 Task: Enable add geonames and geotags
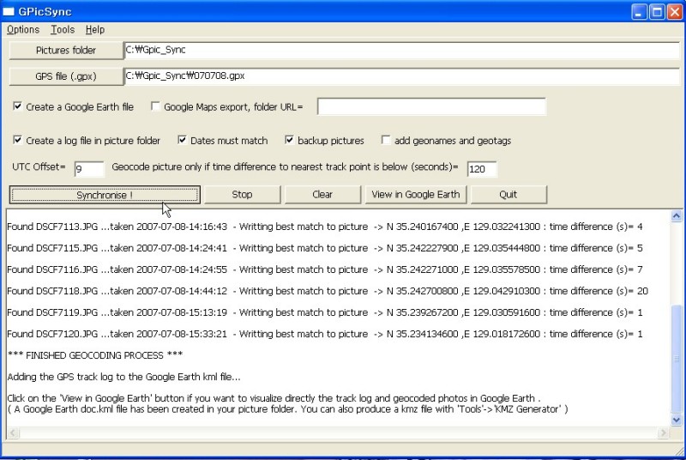click(386, 140)
